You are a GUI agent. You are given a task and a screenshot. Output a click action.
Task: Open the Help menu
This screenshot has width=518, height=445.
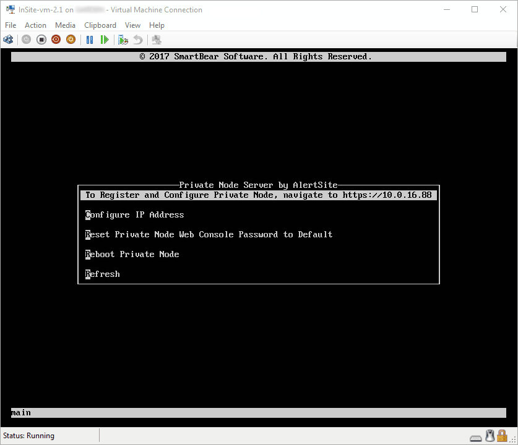157,25
